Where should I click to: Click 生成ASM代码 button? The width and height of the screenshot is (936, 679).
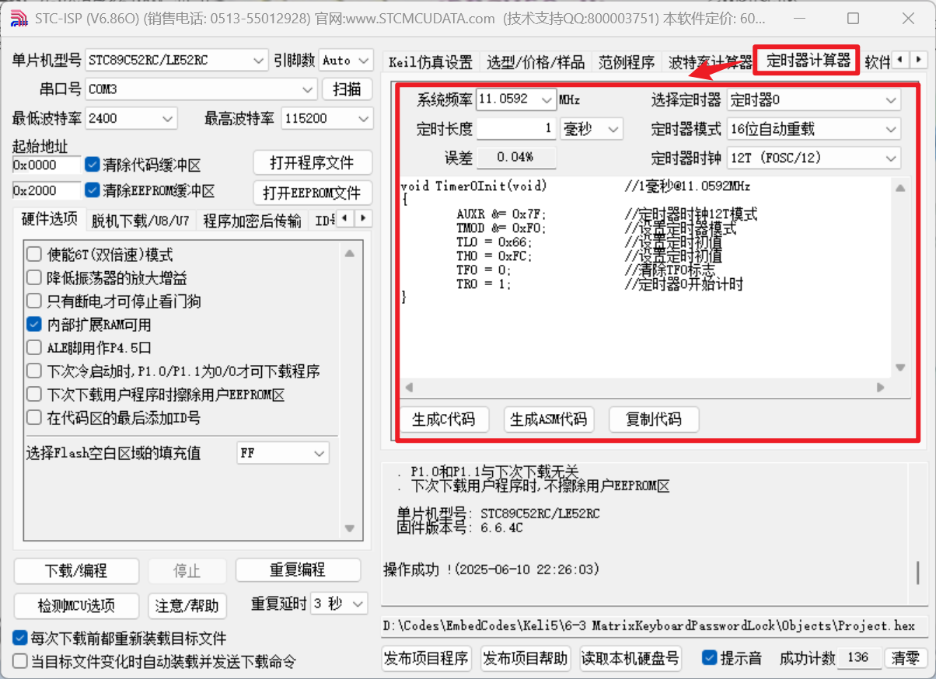(549, 420)
